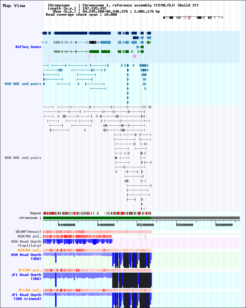This screenshot has width=246, height=308.
Task: Click the Repeat track label
Action: (35, 213)
